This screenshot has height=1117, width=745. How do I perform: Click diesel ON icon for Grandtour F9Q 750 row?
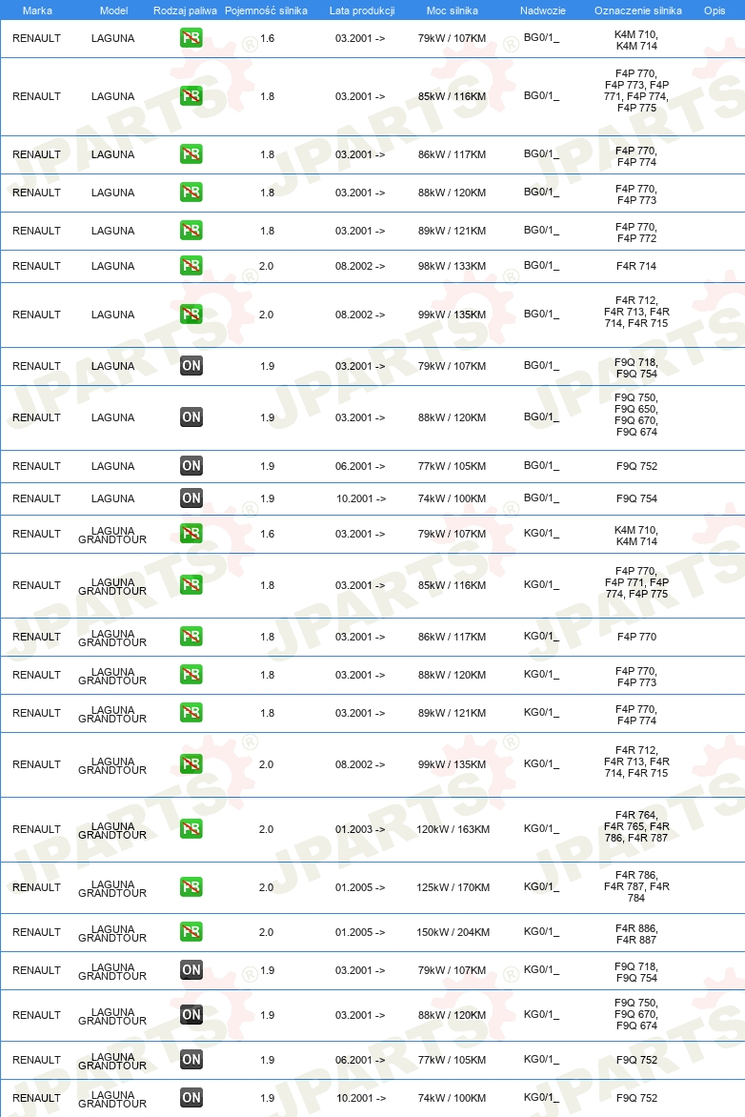coord(191,1014)
